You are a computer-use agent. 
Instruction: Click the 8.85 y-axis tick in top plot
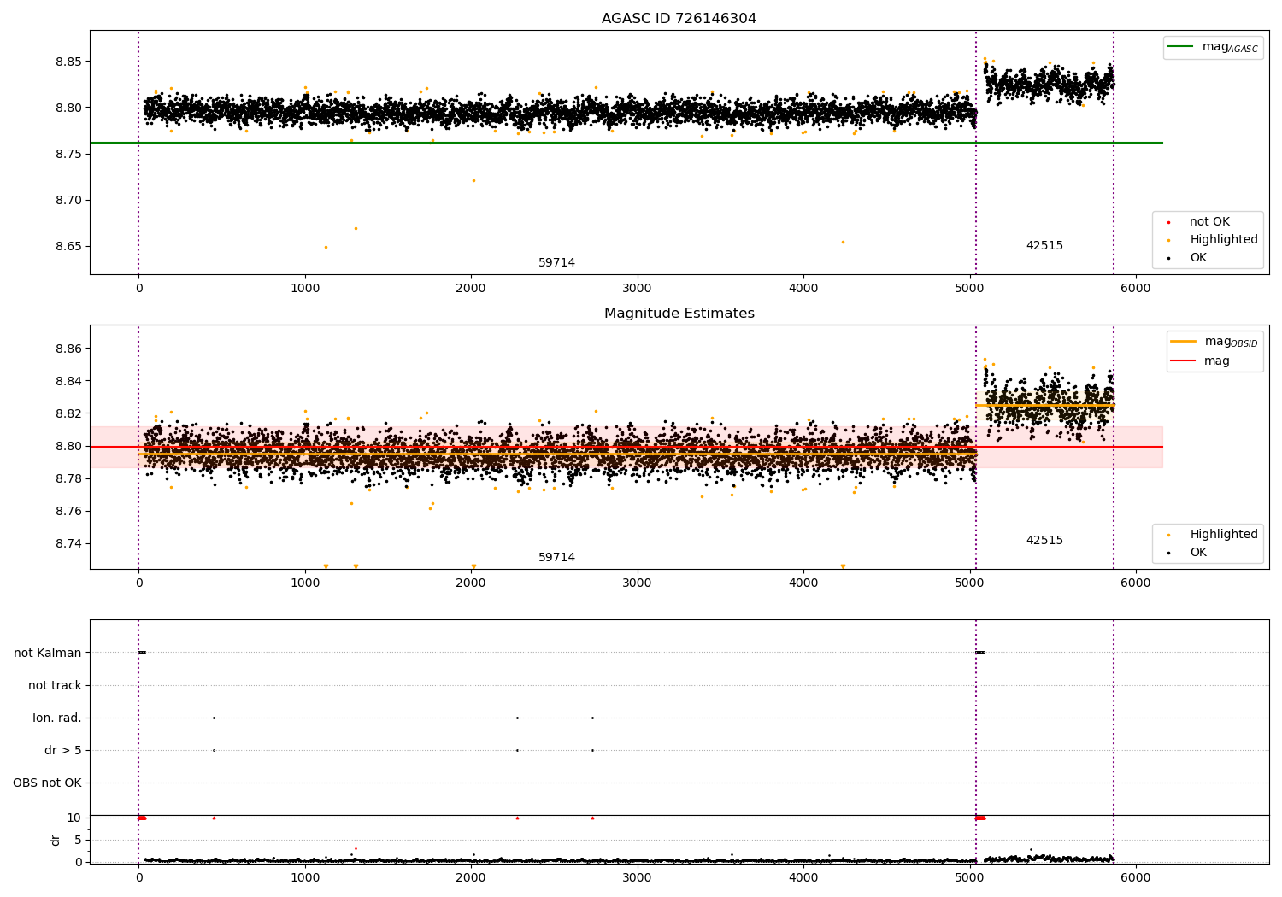(69, 62)
